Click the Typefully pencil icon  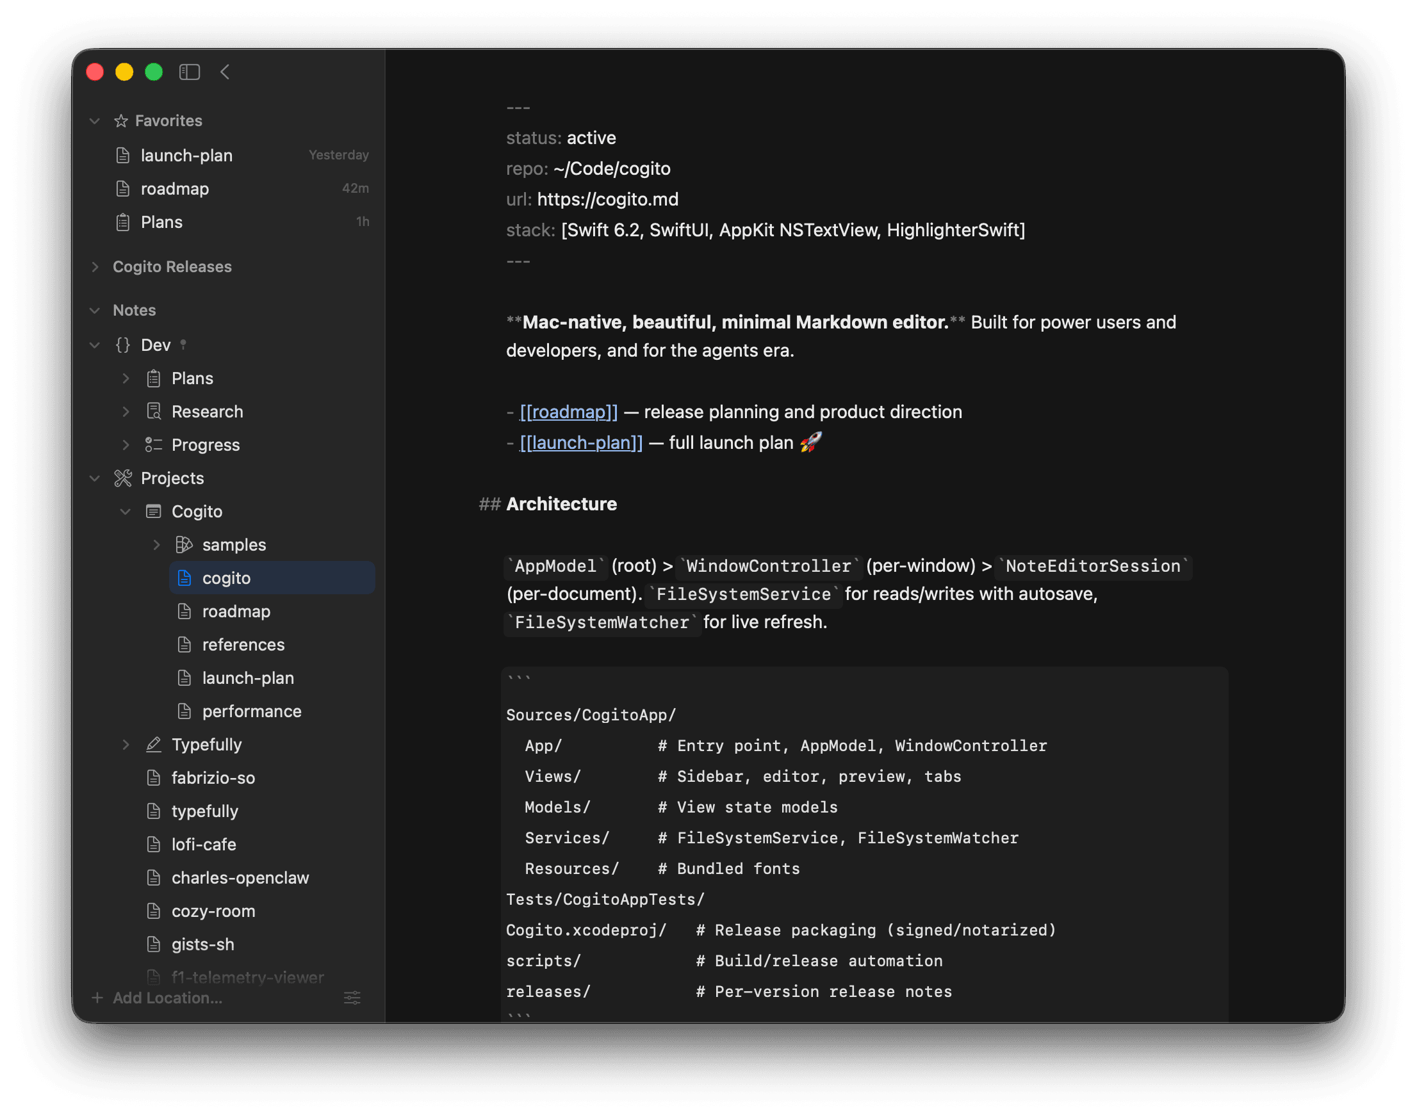tap(153, 745)
